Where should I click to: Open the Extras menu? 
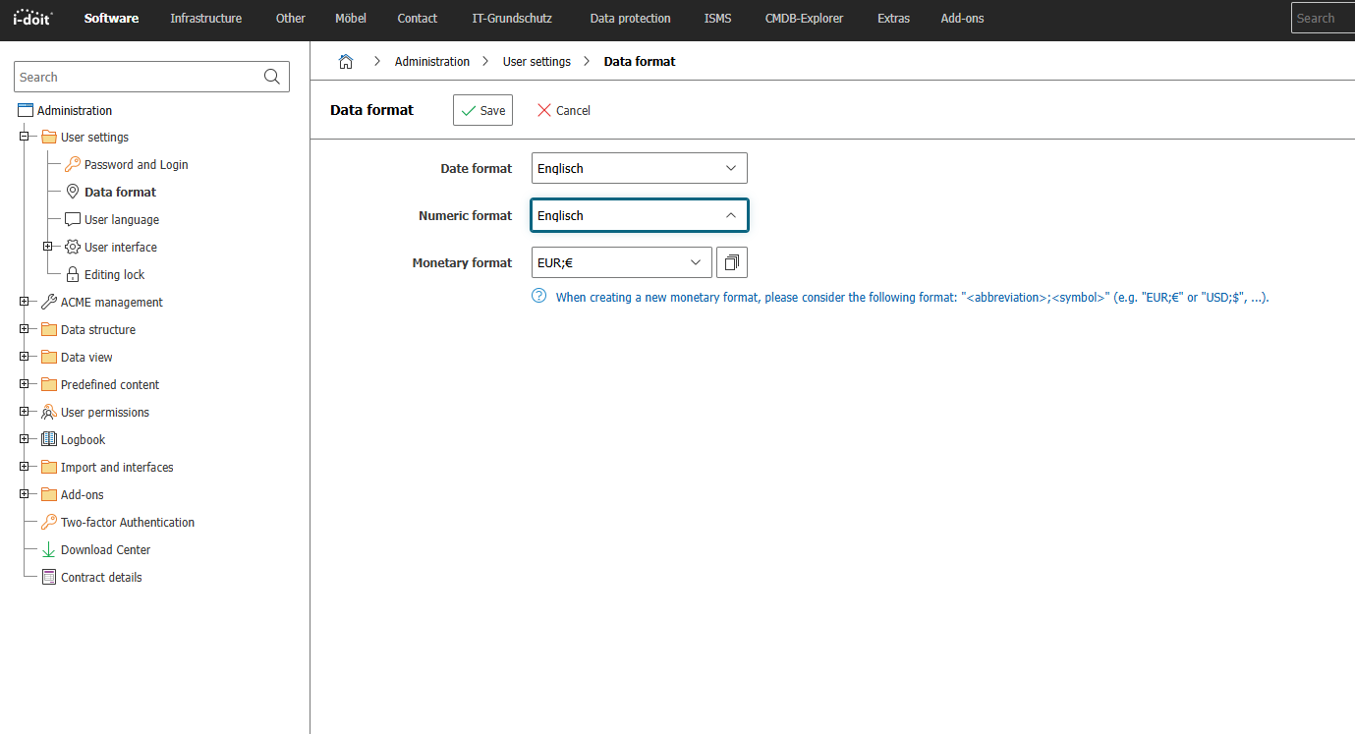tap(893, 19)
